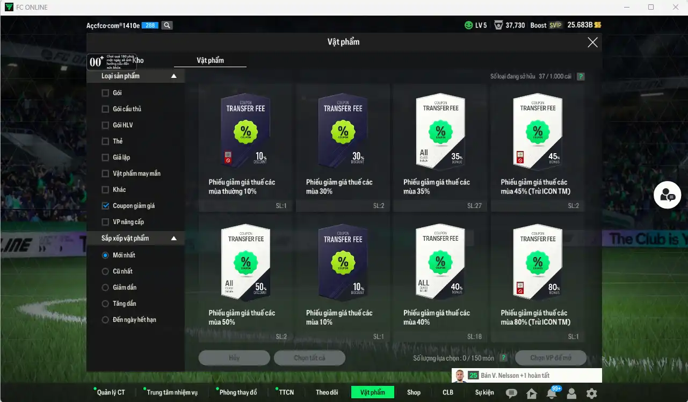Choose the Giảm dần radio button

105,288
